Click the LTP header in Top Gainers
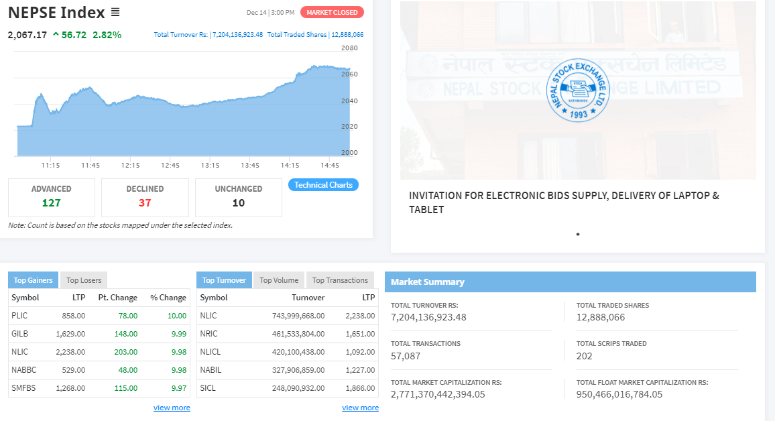 (78, 298)
